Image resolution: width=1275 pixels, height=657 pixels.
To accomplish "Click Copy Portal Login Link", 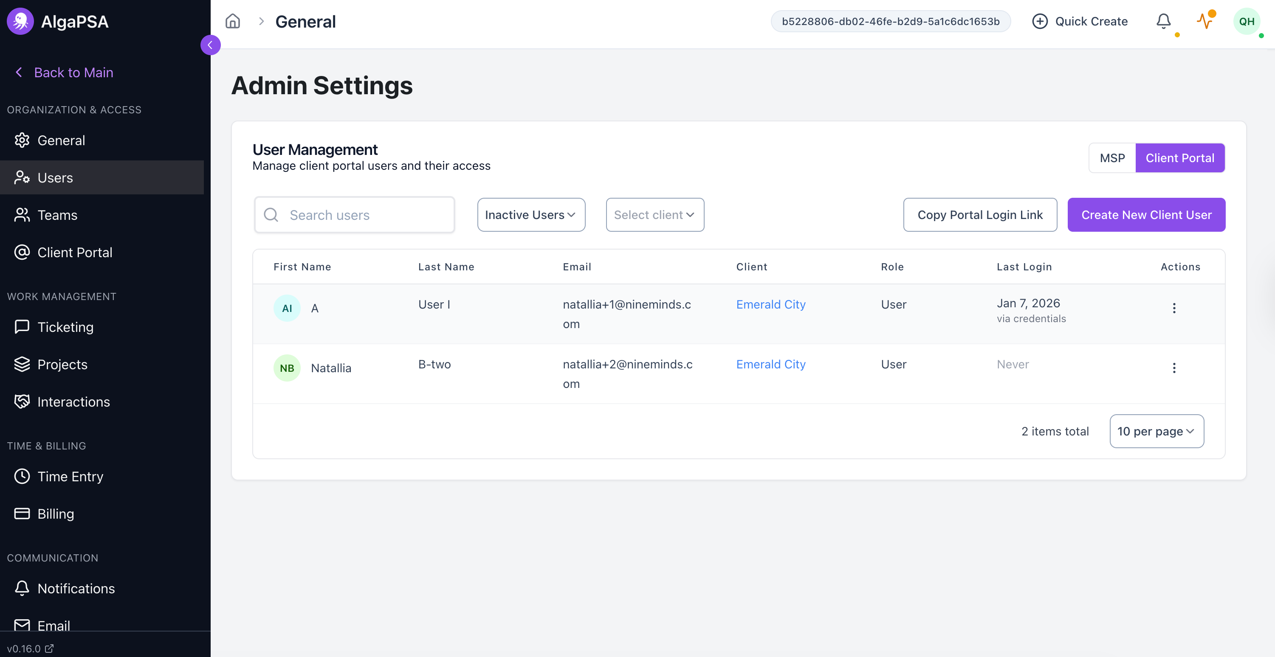I will pyautogui.click(x=980, y=215).
